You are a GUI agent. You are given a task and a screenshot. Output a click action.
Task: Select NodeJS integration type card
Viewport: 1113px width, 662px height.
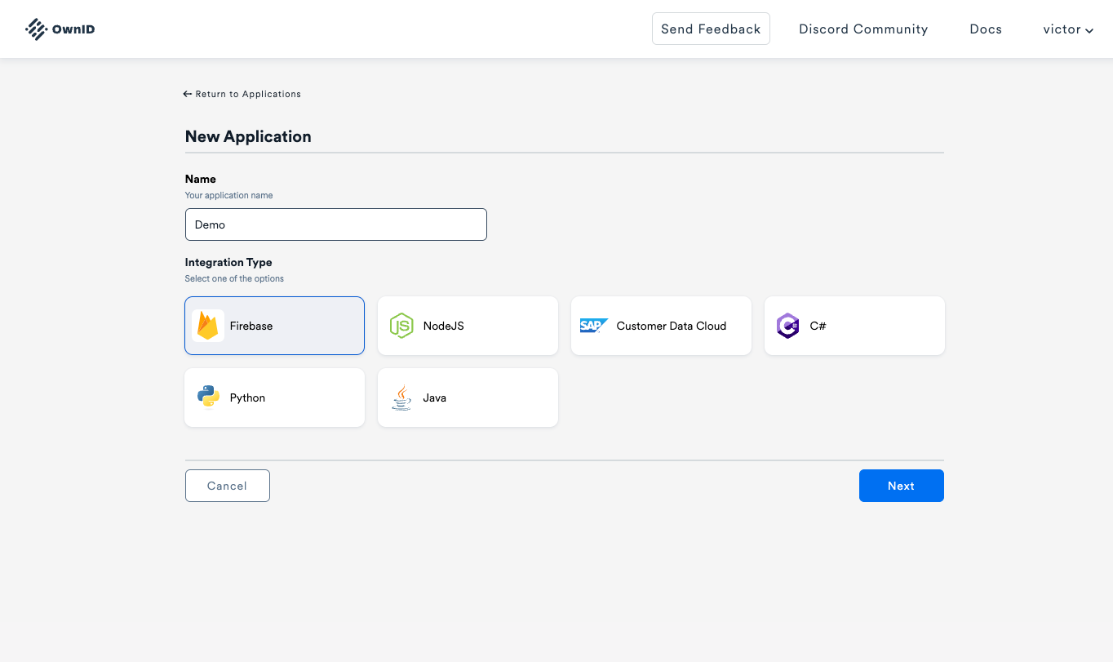[x=468, y=326]
